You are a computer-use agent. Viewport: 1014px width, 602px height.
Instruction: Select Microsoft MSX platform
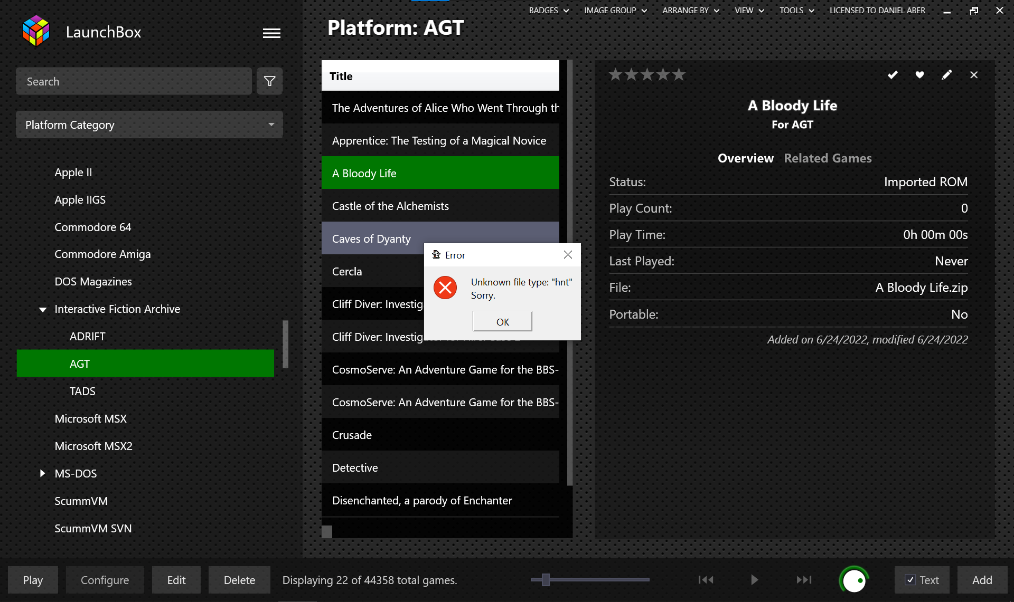click(x=91, y=419)
